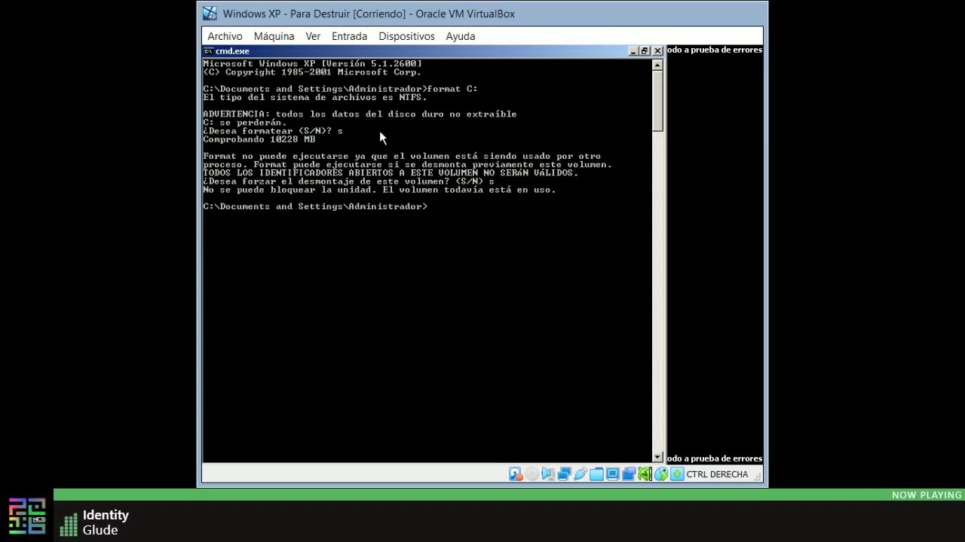Click the video recording status icon

[629, 474]
